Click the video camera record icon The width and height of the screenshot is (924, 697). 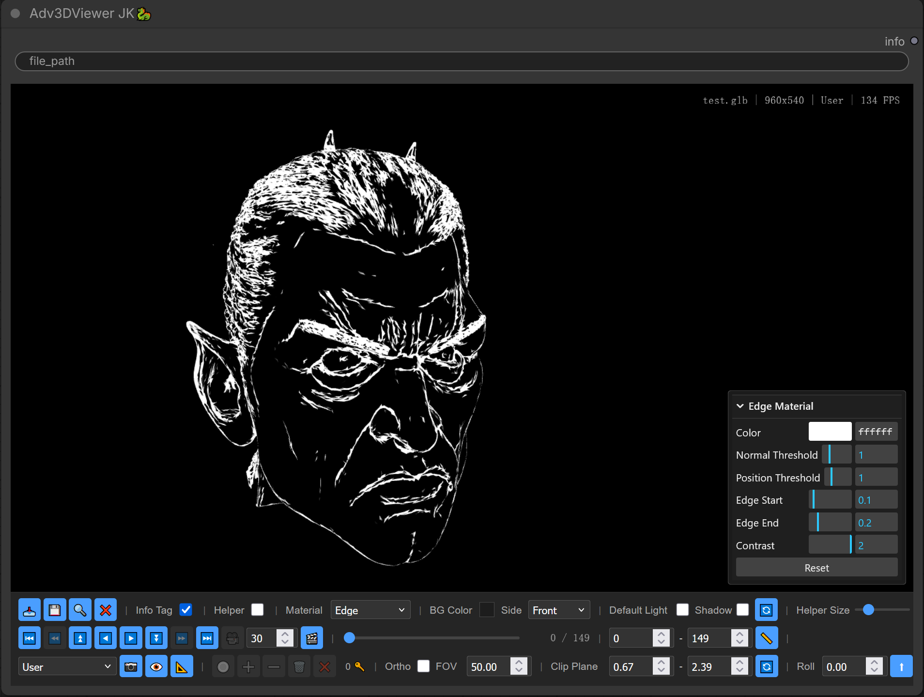232,638
